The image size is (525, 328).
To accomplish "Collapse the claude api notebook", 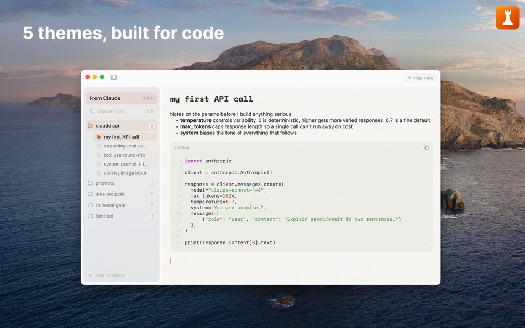I will 121,125.
